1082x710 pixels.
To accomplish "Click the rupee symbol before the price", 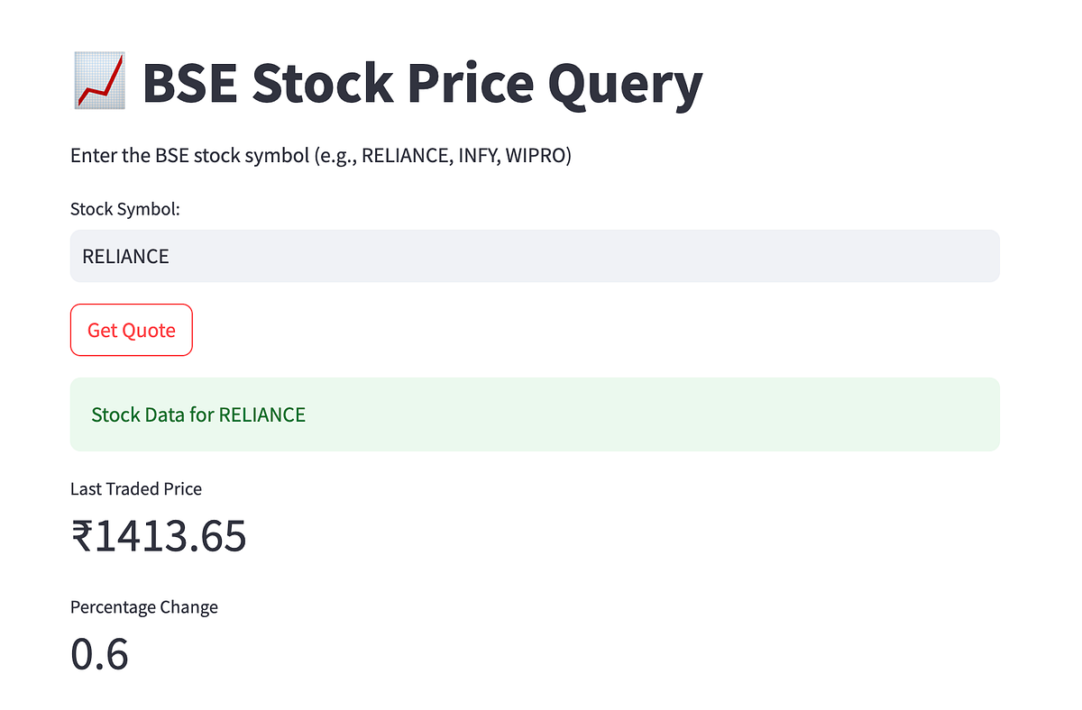I will pyautogui.click(x=83, y=536).
